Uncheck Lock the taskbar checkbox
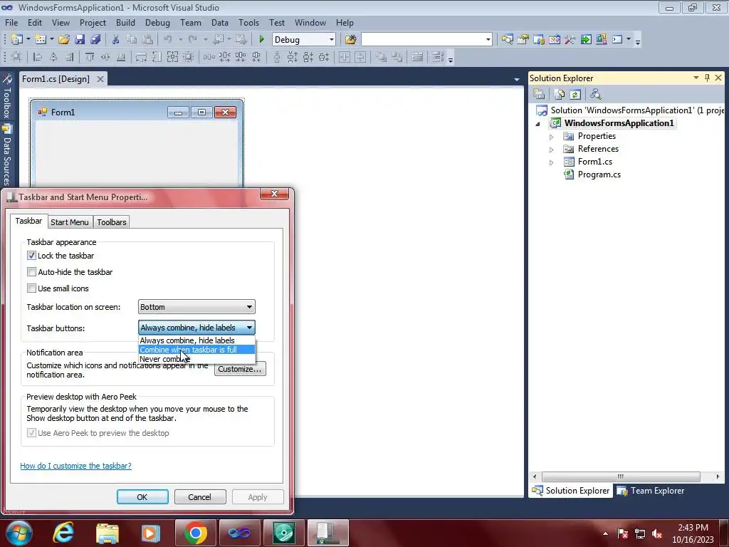 coord(31,256)
